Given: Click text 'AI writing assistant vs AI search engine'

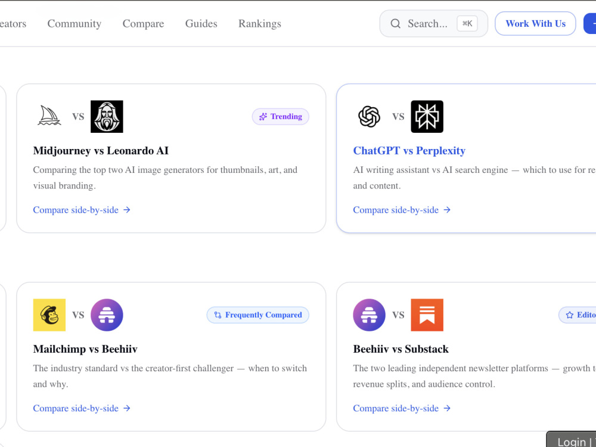Looking at the screenshot, I should coord(430,170).
